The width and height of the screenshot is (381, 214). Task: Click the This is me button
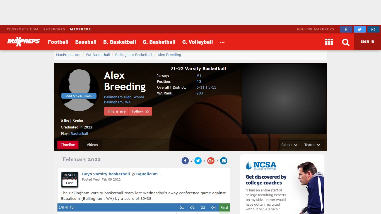116,111
